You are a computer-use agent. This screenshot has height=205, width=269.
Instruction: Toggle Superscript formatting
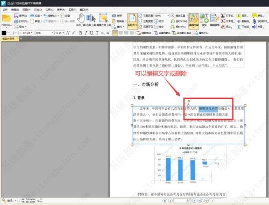click(108, 33)
